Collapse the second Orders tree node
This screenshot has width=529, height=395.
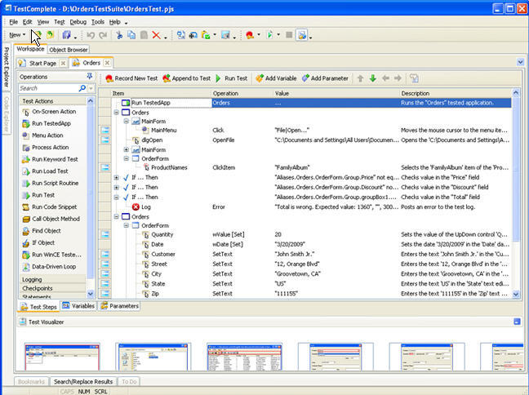117,217
